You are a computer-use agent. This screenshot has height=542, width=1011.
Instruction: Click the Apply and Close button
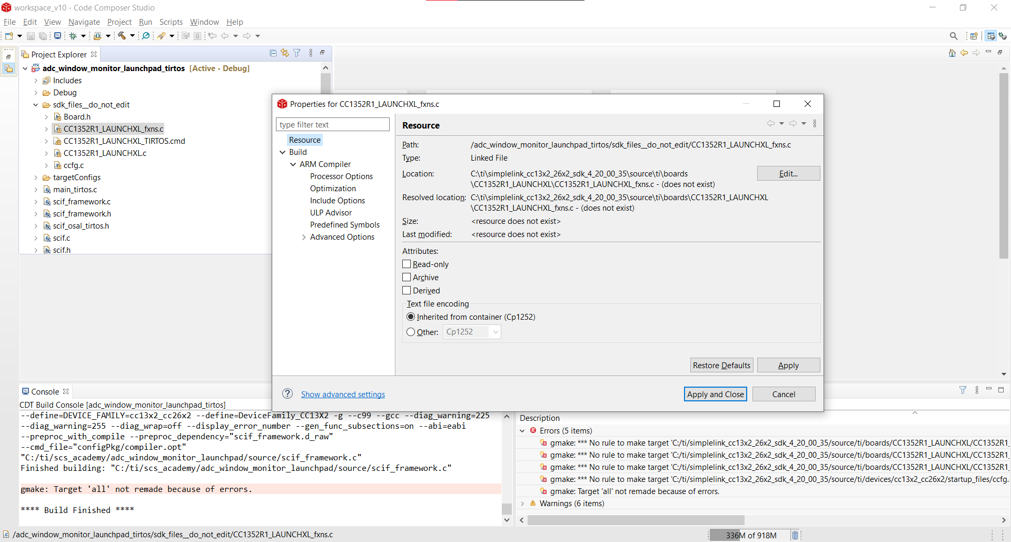click(715, 393)
